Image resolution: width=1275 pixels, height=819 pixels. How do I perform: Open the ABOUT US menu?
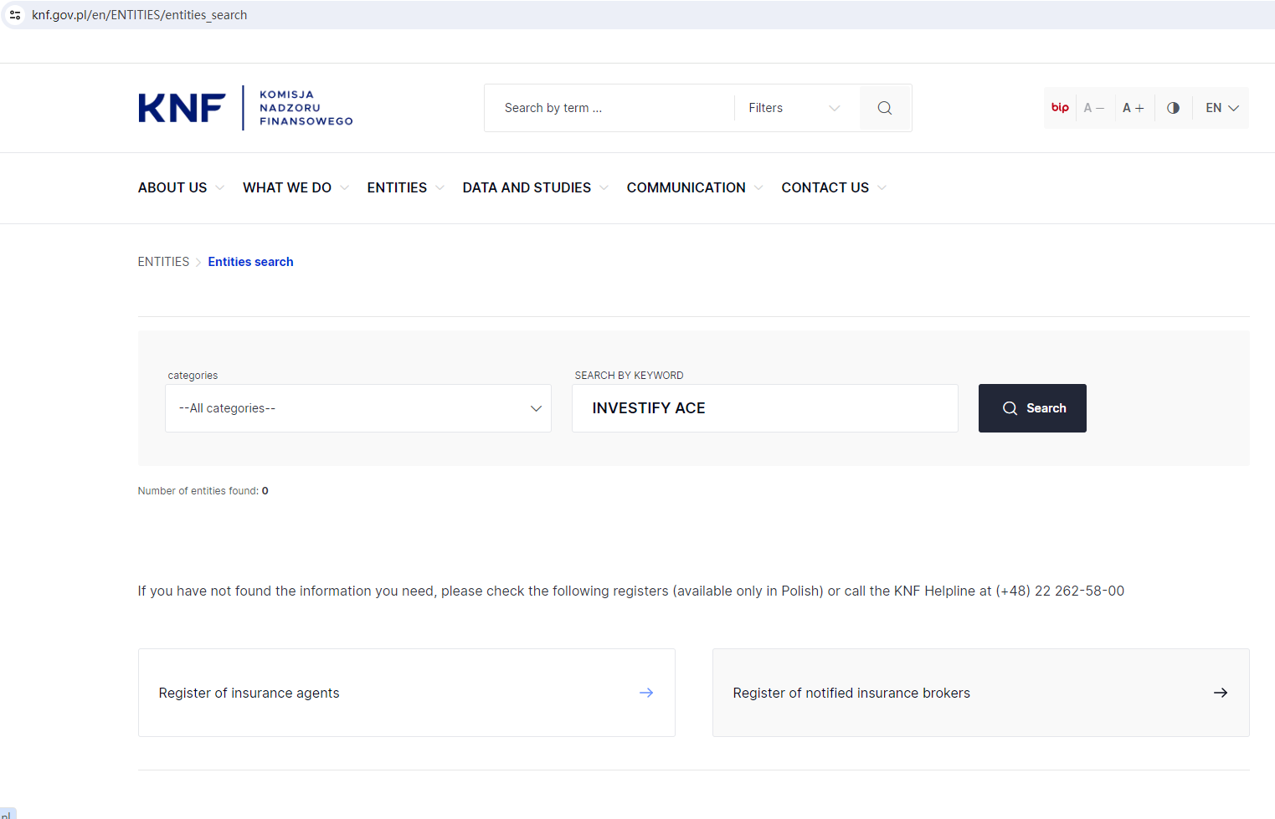pyautogui.click(x=180, y=188)
